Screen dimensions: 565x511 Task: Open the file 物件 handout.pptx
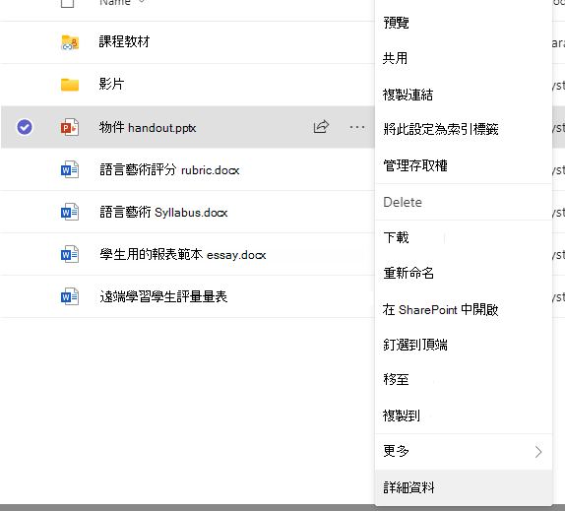coord(148,128)
